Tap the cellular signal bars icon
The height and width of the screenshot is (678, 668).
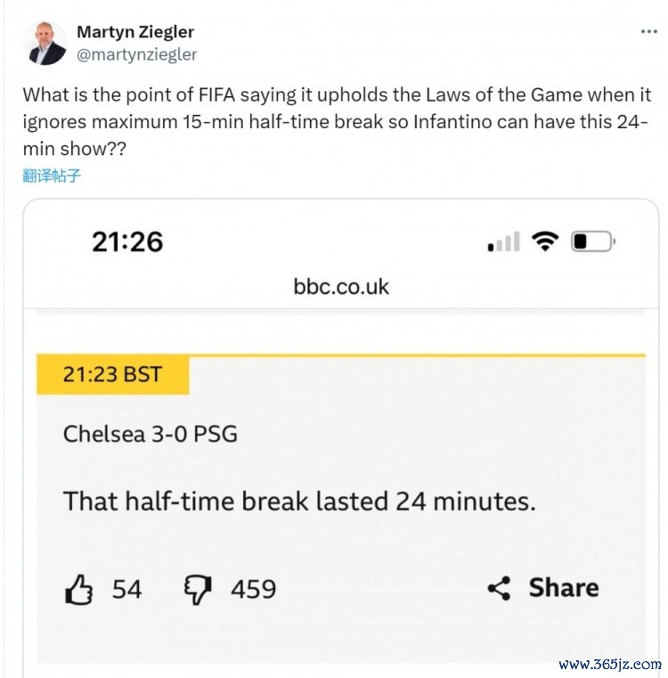(503, 242)
